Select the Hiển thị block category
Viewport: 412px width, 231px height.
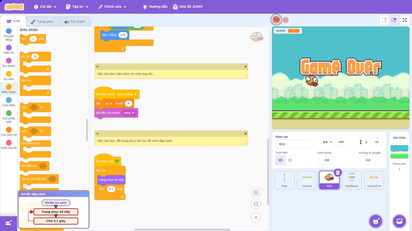pos(9,49)
